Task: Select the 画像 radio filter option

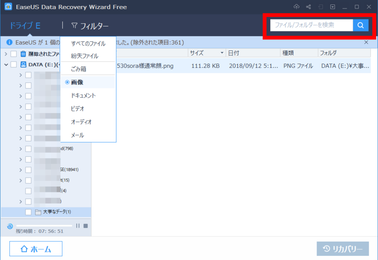Action: click(67, 82)
